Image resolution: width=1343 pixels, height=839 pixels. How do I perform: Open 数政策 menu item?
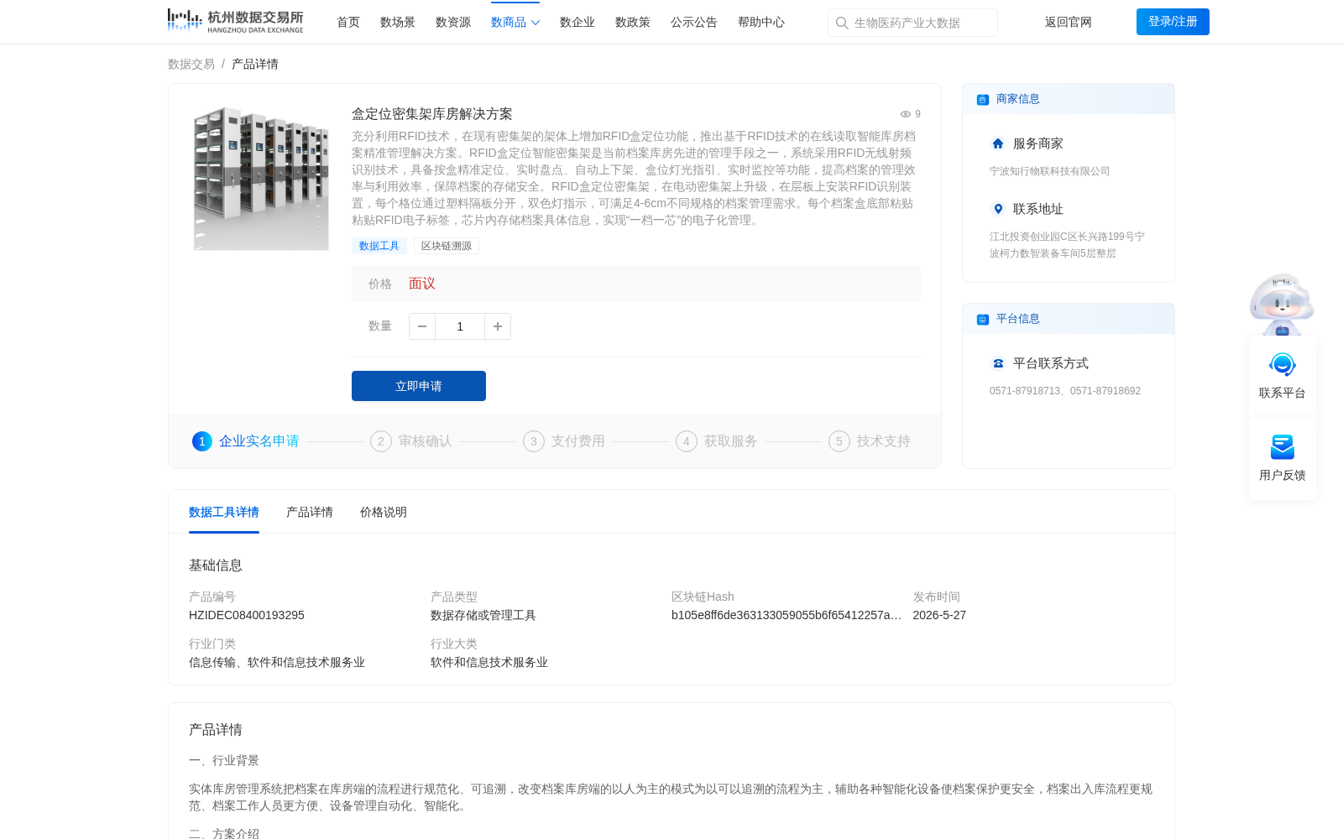[633, 23]
